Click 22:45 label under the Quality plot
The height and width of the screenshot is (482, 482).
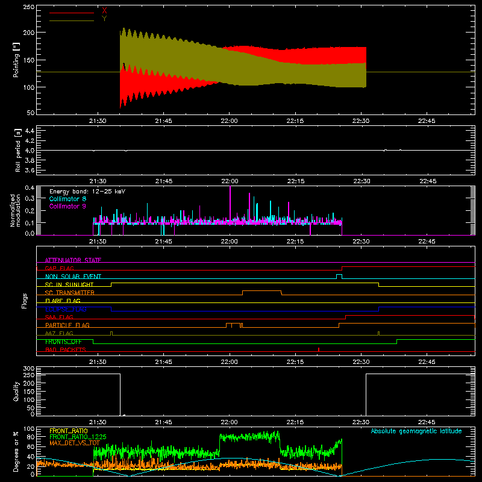coord(427,422)
